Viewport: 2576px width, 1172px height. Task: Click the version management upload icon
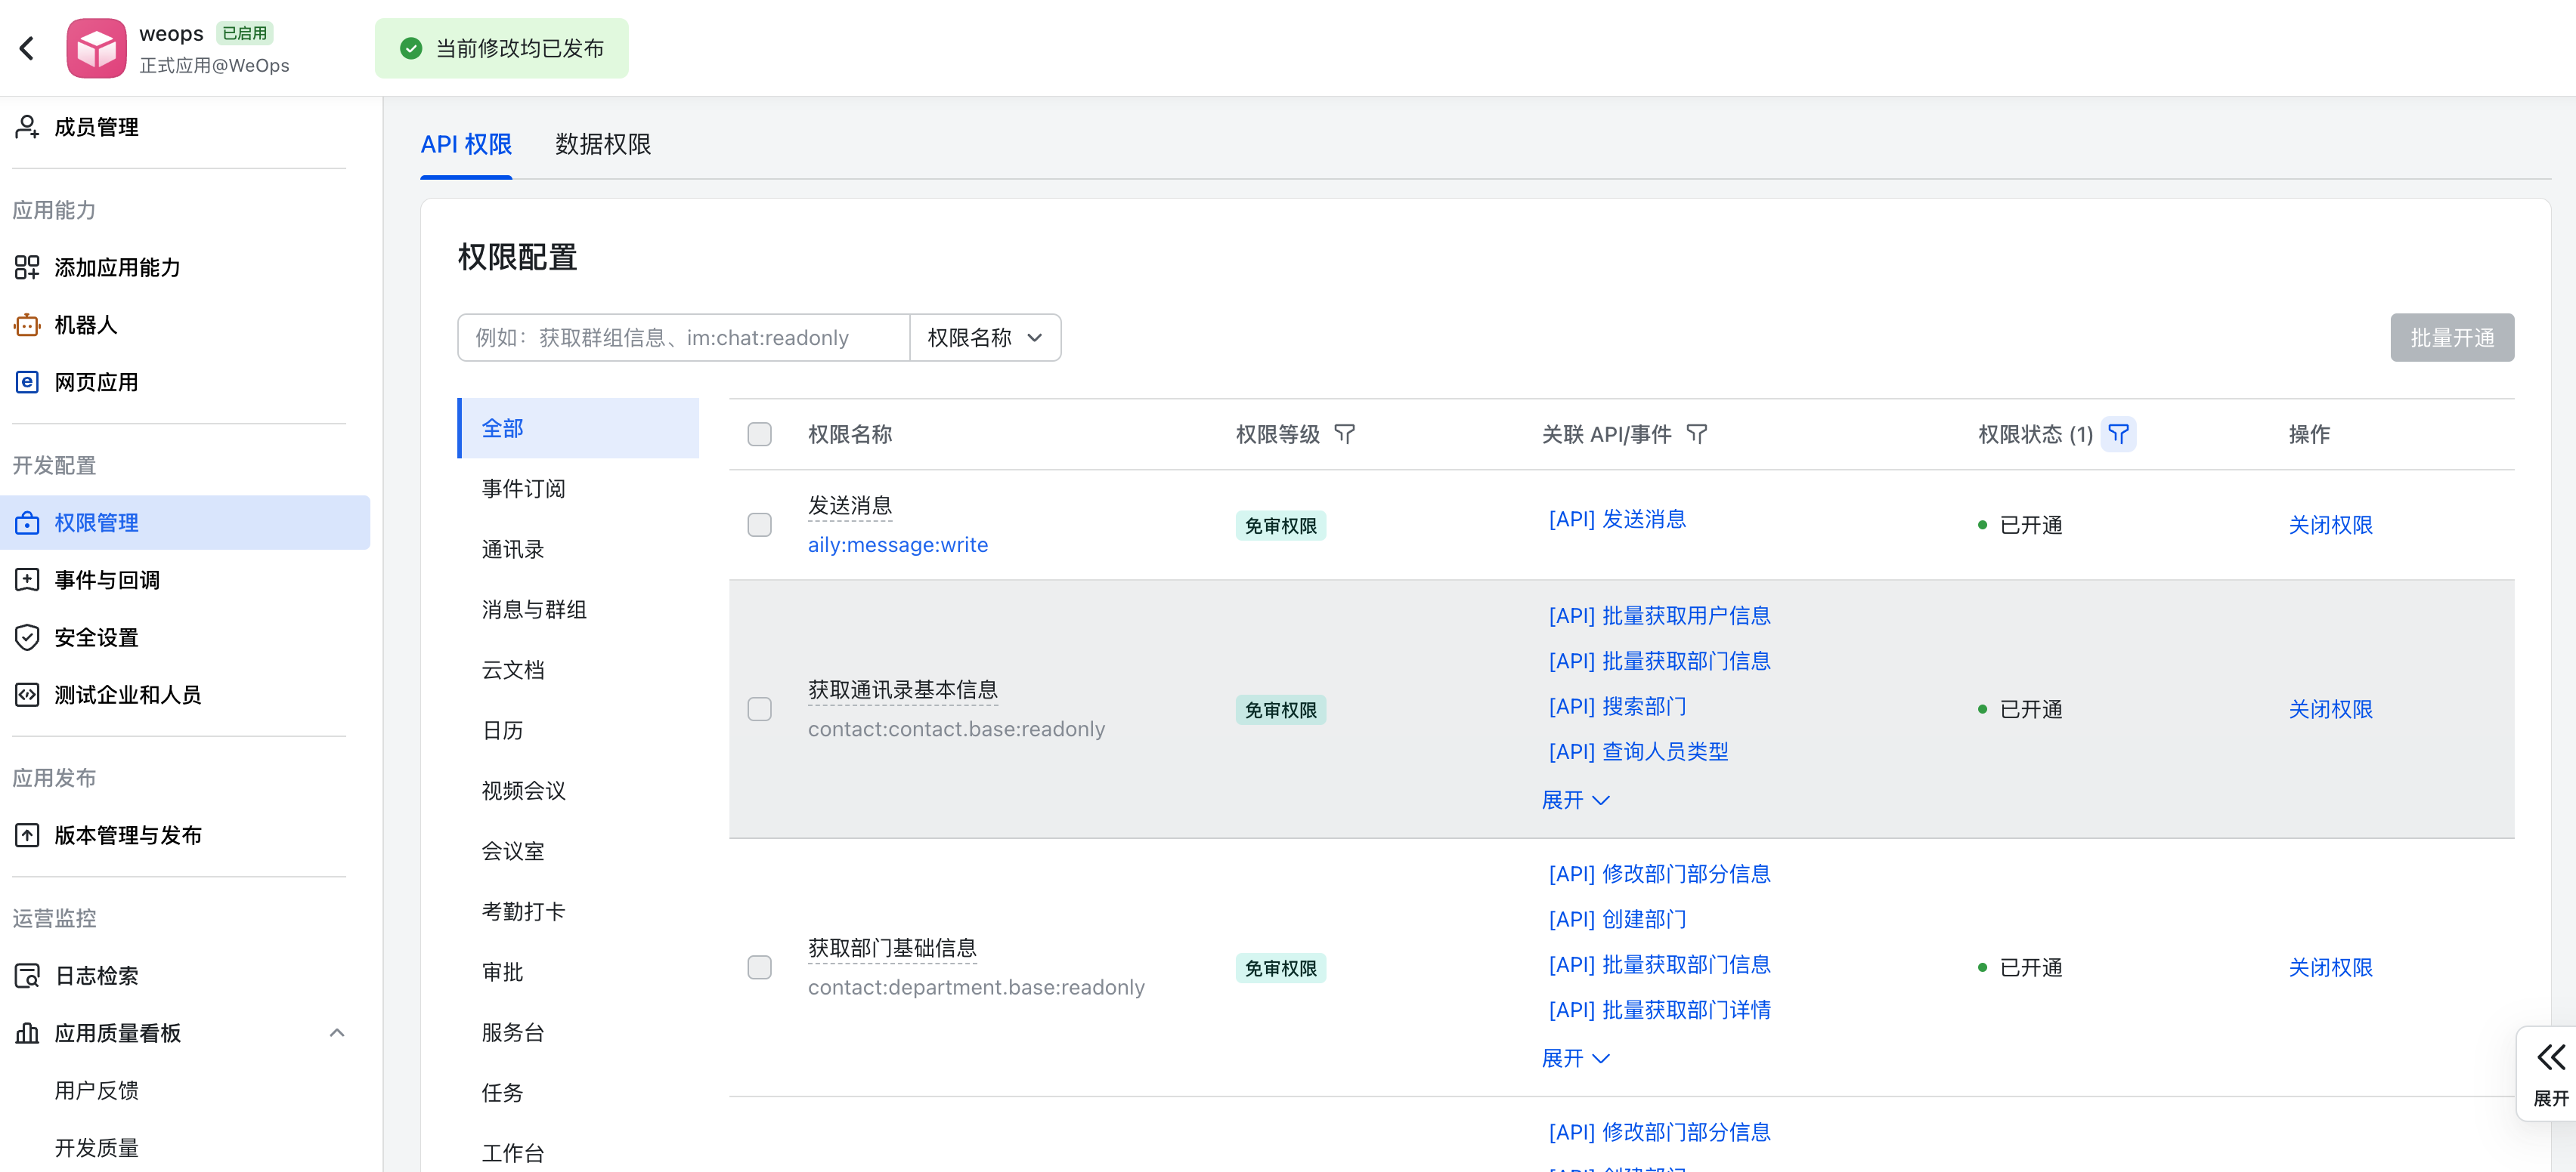[x=27, y=835]
